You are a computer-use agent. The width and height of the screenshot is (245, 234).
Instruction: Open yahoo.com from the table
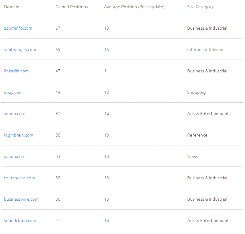point(15,156)
